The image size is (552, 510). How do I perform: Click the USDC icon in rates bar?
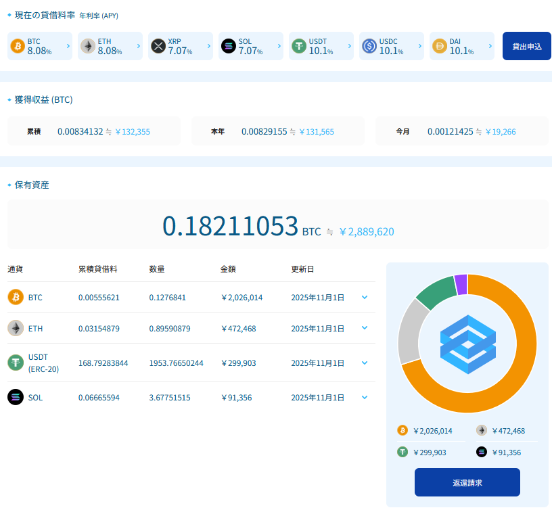(x=369, y=46)
